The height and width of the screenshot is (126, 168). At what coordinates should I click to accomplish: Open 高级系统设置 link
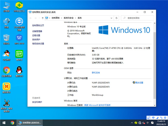(x=38, y=44)
